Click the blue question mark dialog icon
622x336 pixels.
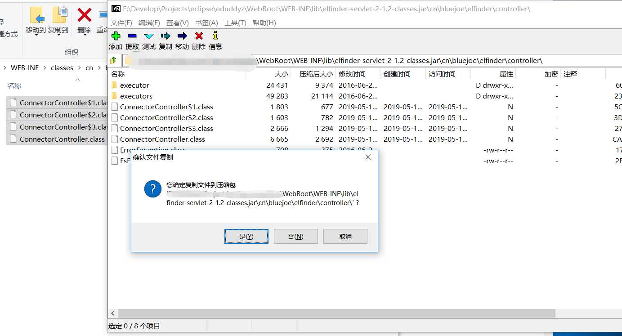pos(153,189)
